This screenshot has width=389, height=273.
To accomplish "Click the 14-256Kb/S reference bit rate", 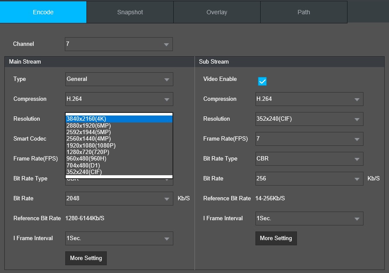I will (270, 199).
